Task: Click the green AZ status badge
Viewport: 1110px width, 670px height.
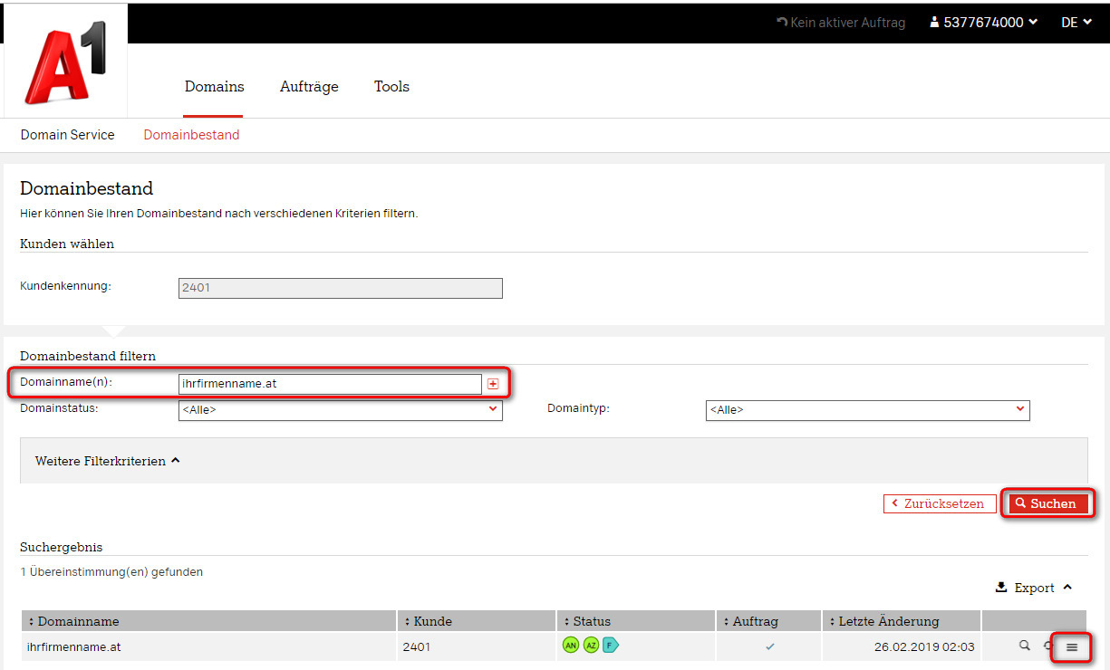Action: tap(591, 646)
